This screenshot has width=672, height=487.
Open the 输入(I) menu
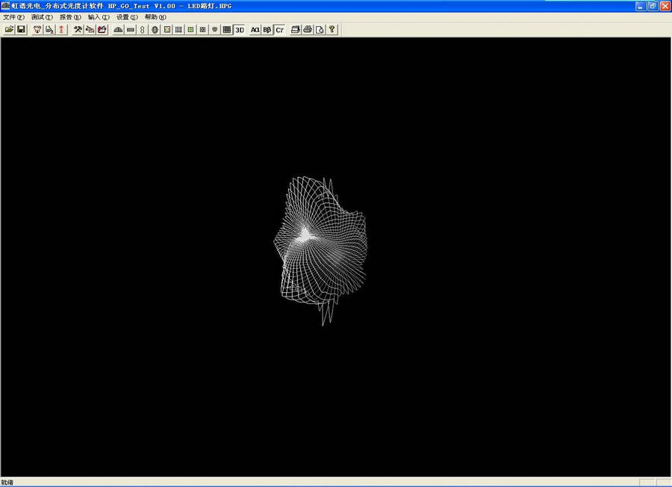(99, 17)
